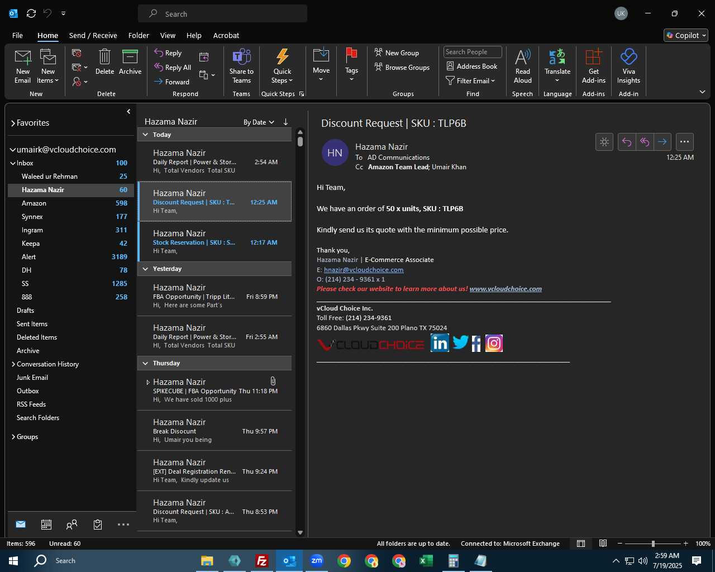Open the Copilot dropdown
Viewport: 715px width, 572px height.
686,35
